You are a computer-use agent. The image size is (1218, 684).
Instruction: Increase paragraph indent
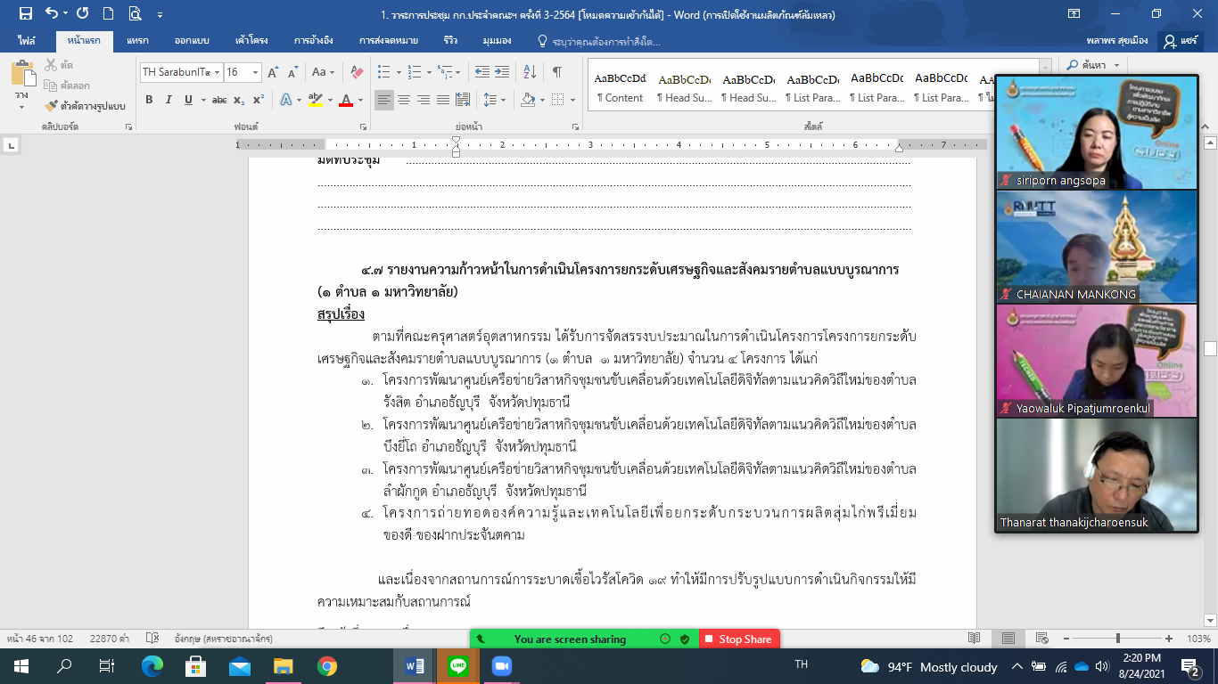(x=502, y=72)
